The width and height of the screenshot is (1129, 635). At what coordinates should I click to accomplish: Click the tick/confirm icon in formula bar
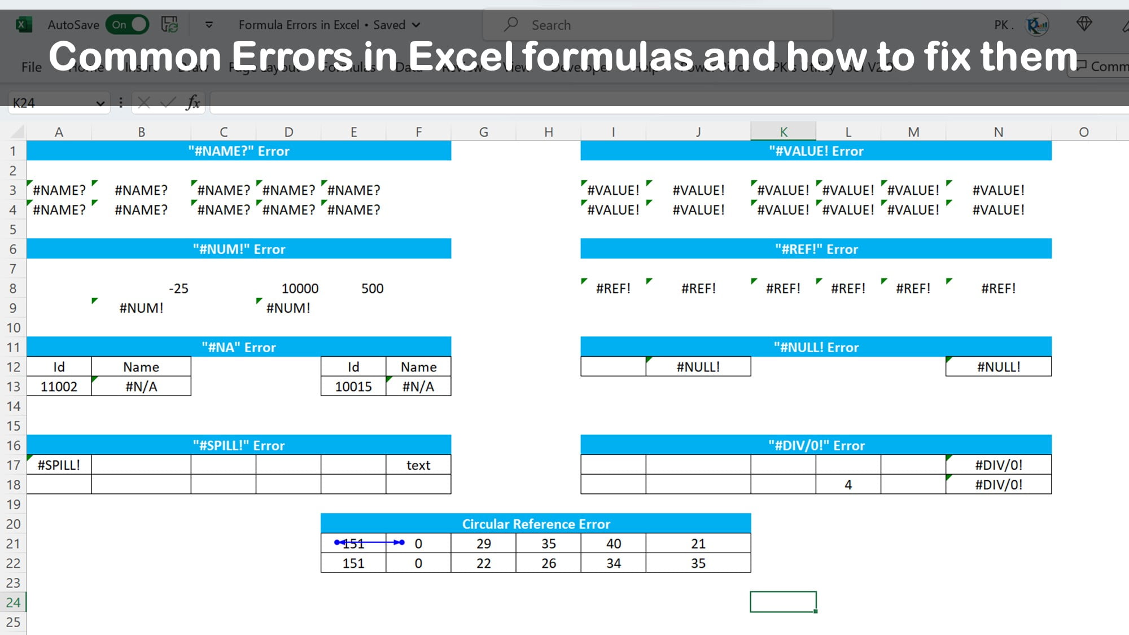tap(167, 102)
